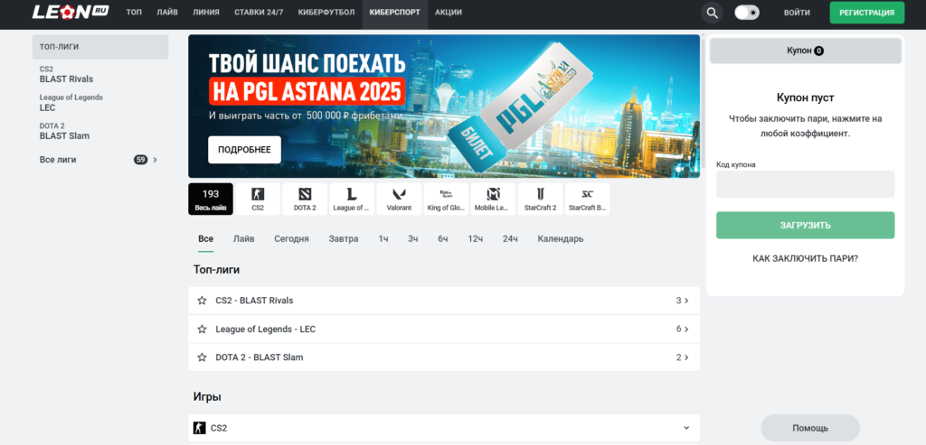The height and width of the screenshot is (445, 926).
Task: Select the Valorant game filter icon
Action: (x=399, y=199)
